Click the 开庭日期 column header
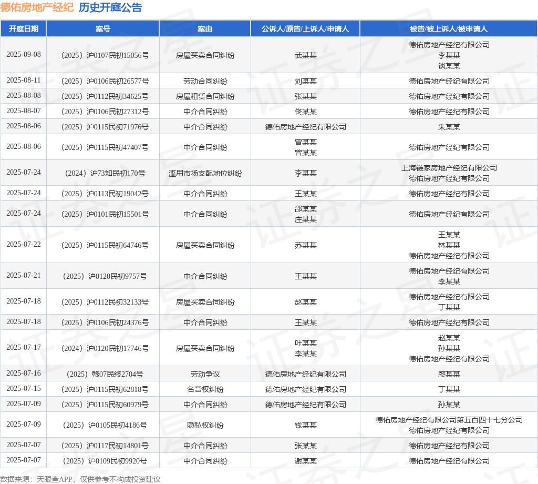The image size is (538, 484). 23,29
